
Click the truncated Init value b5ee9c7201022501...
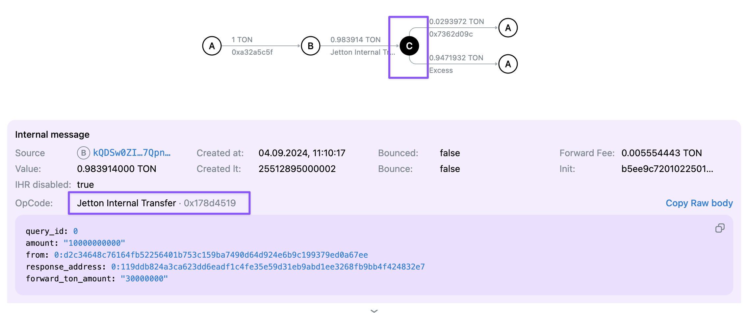(667, 169)
